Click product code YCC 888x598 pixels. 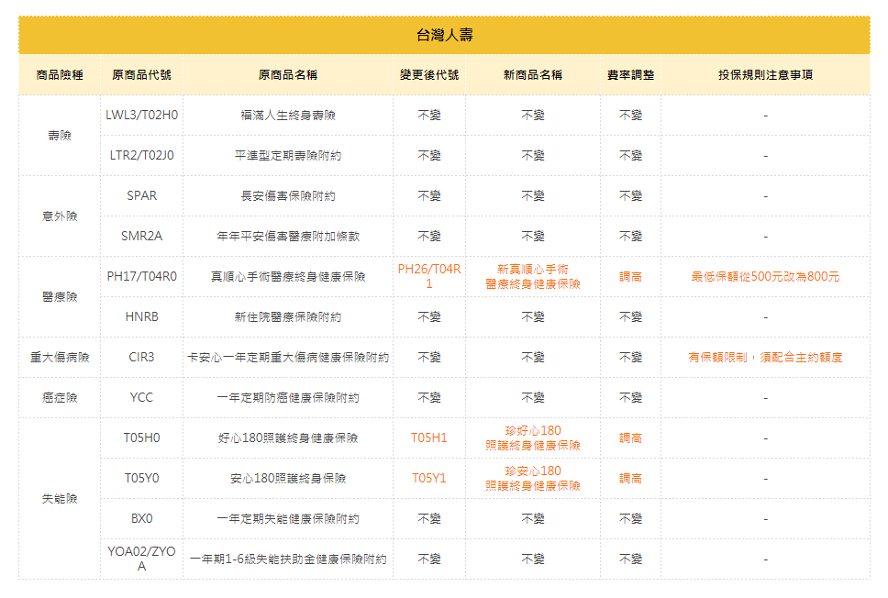point(141,397)
